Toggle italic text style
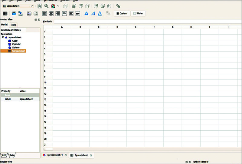242x164 pixels. (93, 14)
